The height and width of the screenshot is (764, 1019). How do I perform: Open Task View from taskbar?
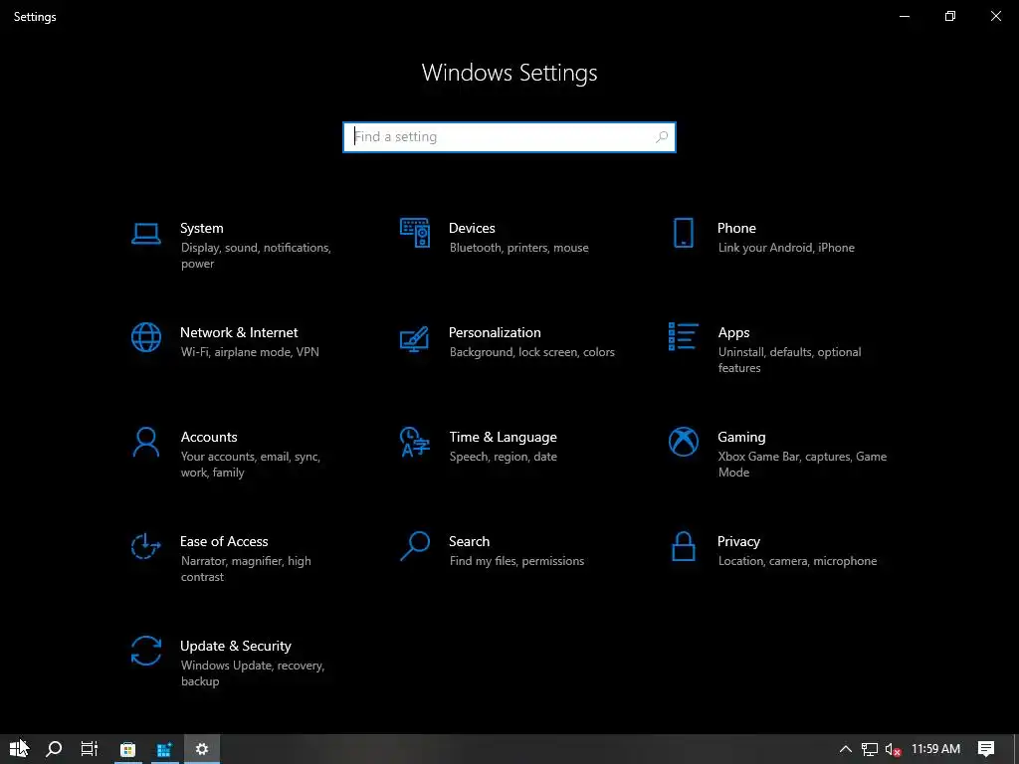89,749
